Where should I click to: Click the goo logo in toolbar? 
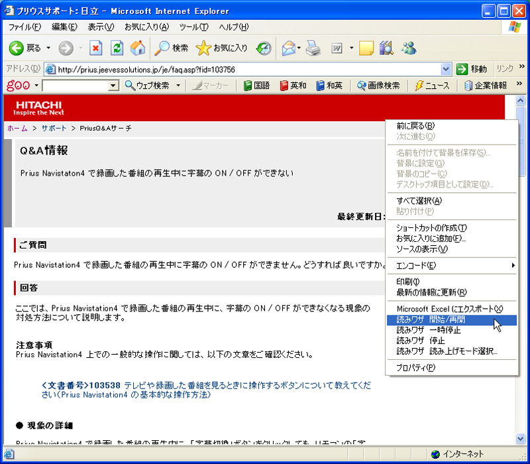point(19,86)
